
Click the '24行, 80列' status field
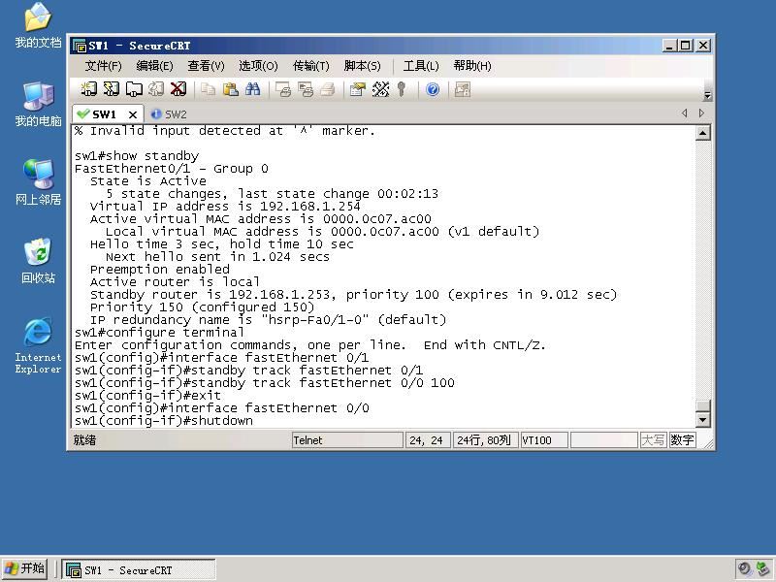pyautogui.click(x=485, y=440)
